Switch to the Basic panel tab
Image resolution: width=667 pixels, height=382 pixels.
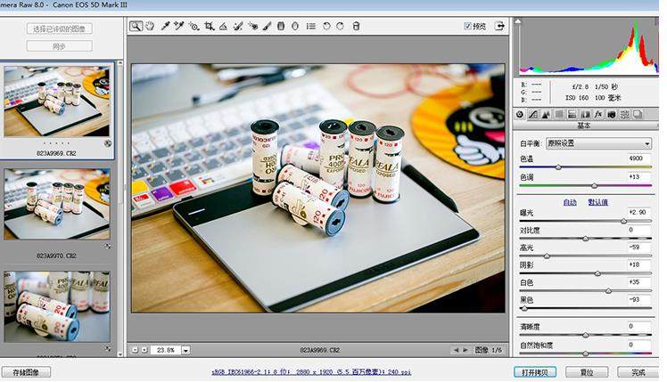coord(520,114)
